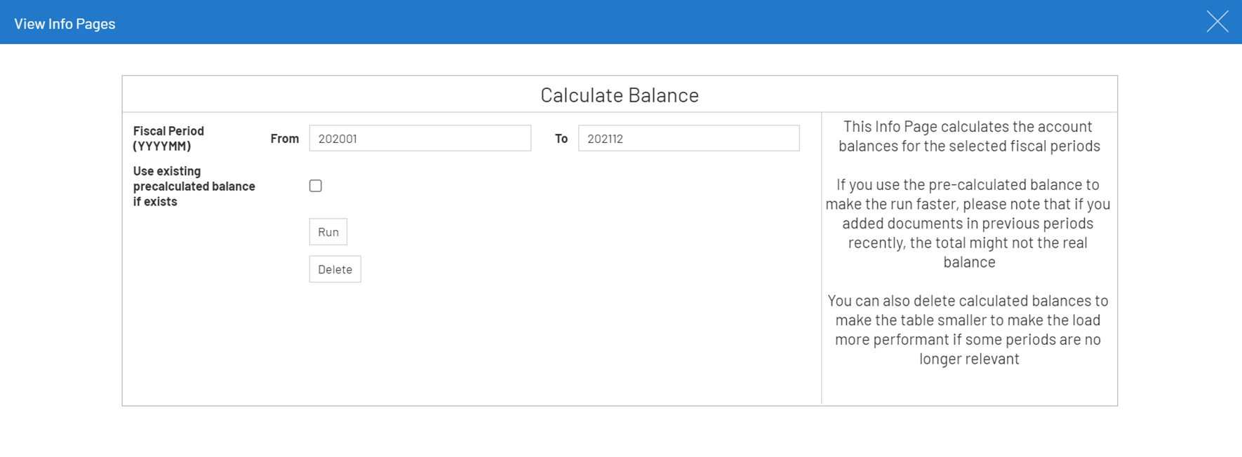Click the Calculate Balance heading

[x=619, y=95]
